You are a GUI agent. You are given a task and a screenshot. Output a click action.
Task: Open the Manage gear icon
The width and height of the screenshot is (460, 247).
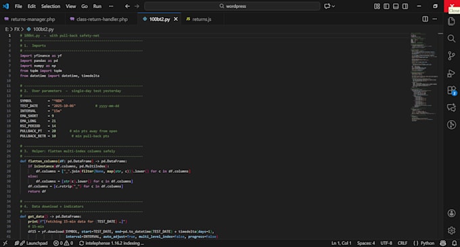pos(451,230)
